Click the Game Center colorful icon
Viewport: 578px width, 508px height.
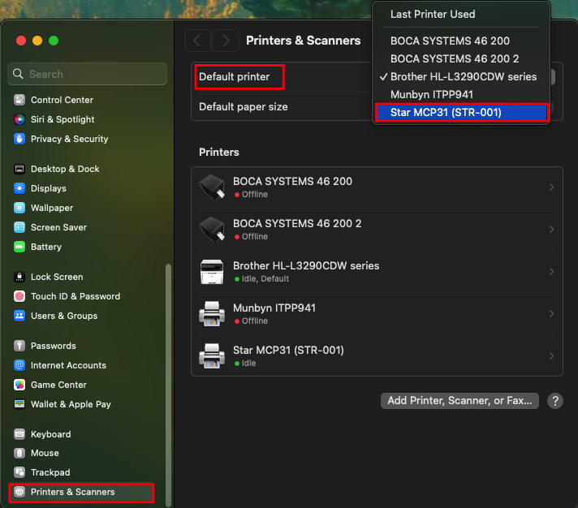(x=19, y=385)
